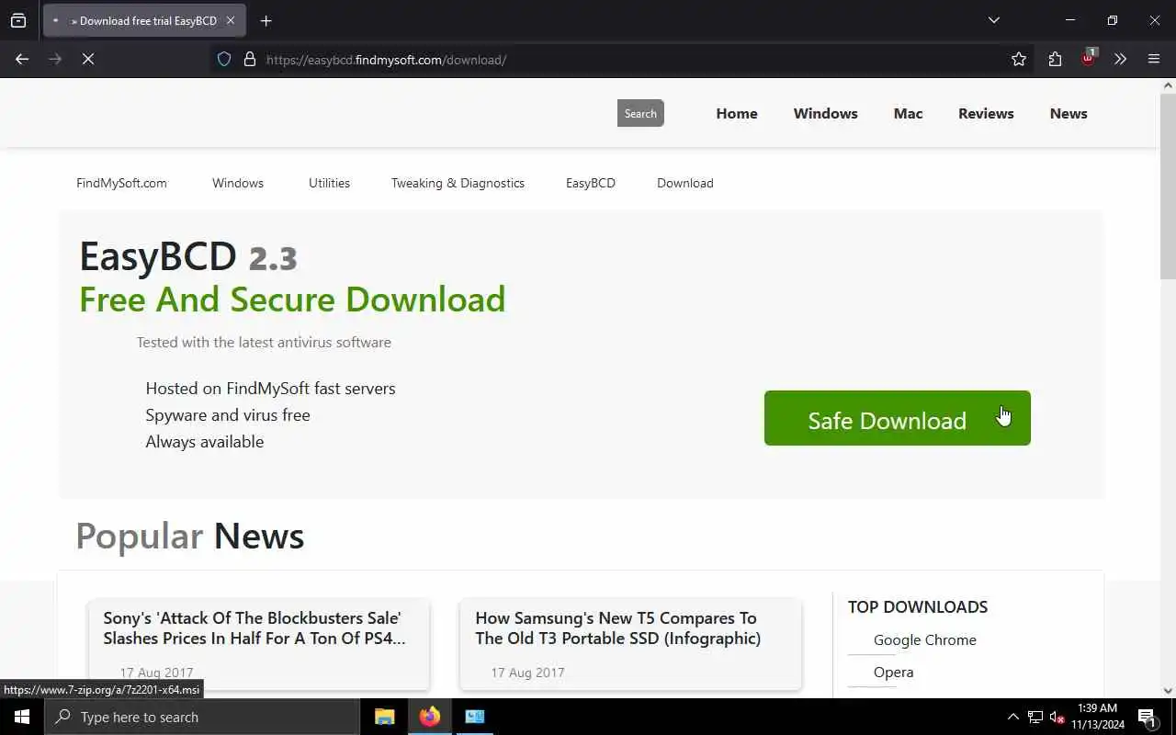Follow the Windows breadcrumb link
The width and height of the screenshot is (1176, 735).
[x=238, y=183]
